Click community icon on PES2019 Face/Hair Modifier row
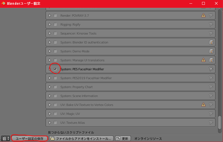Viewport: 223px width, 142px height. (211, 78)
